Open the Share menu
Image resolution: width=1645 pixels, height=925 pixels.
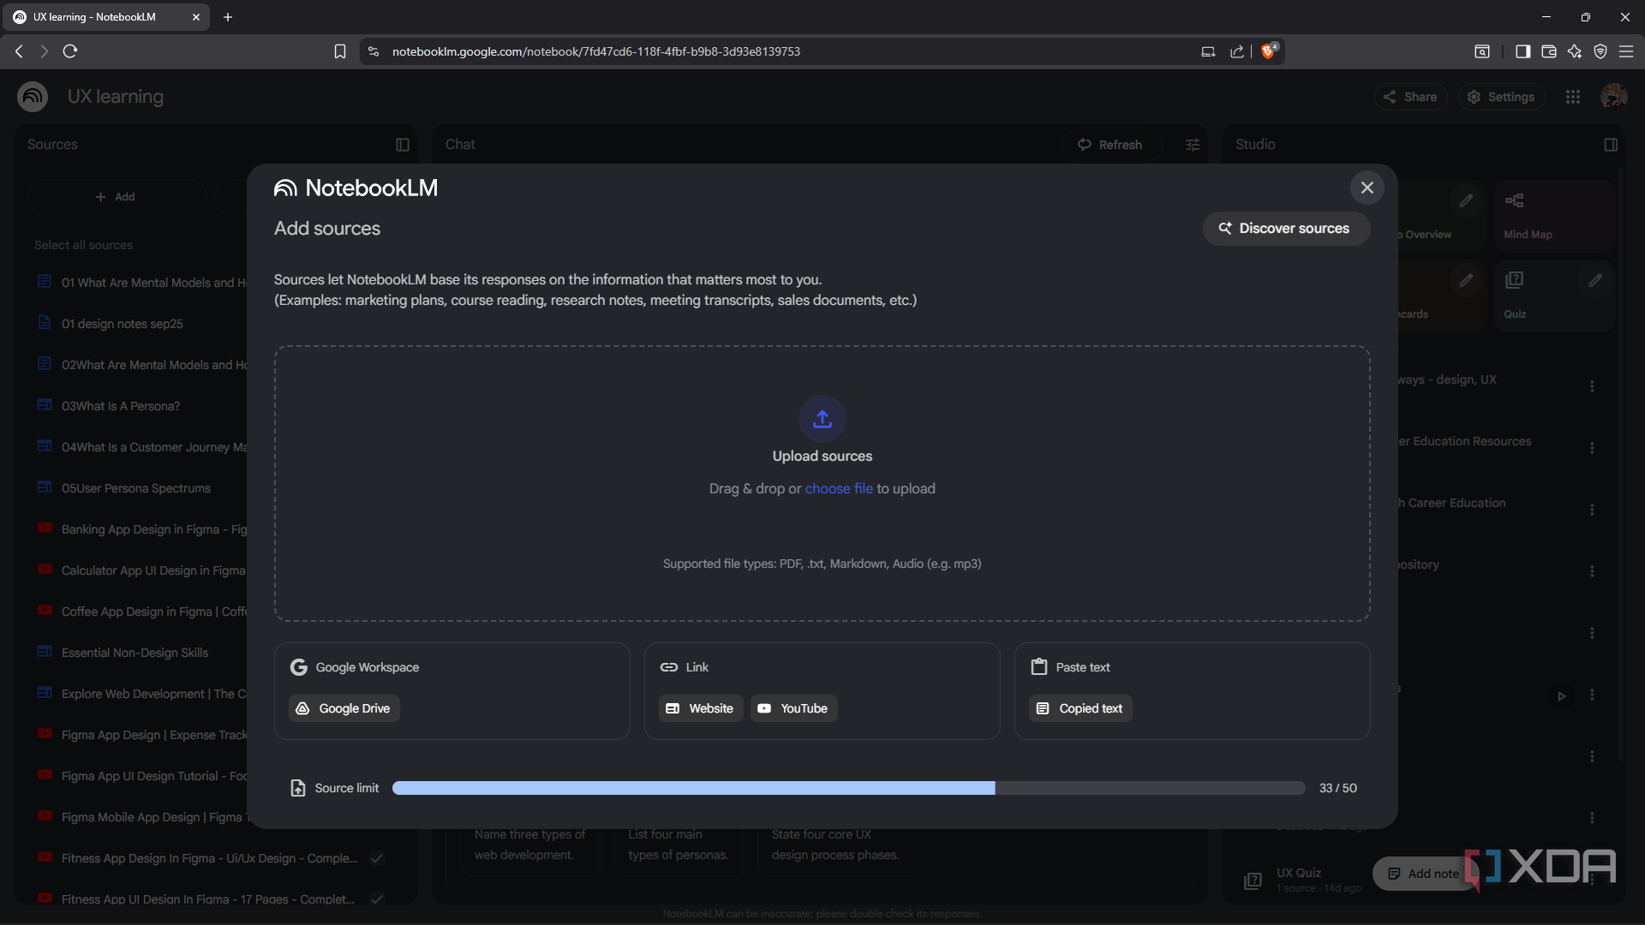(1410, 97)
